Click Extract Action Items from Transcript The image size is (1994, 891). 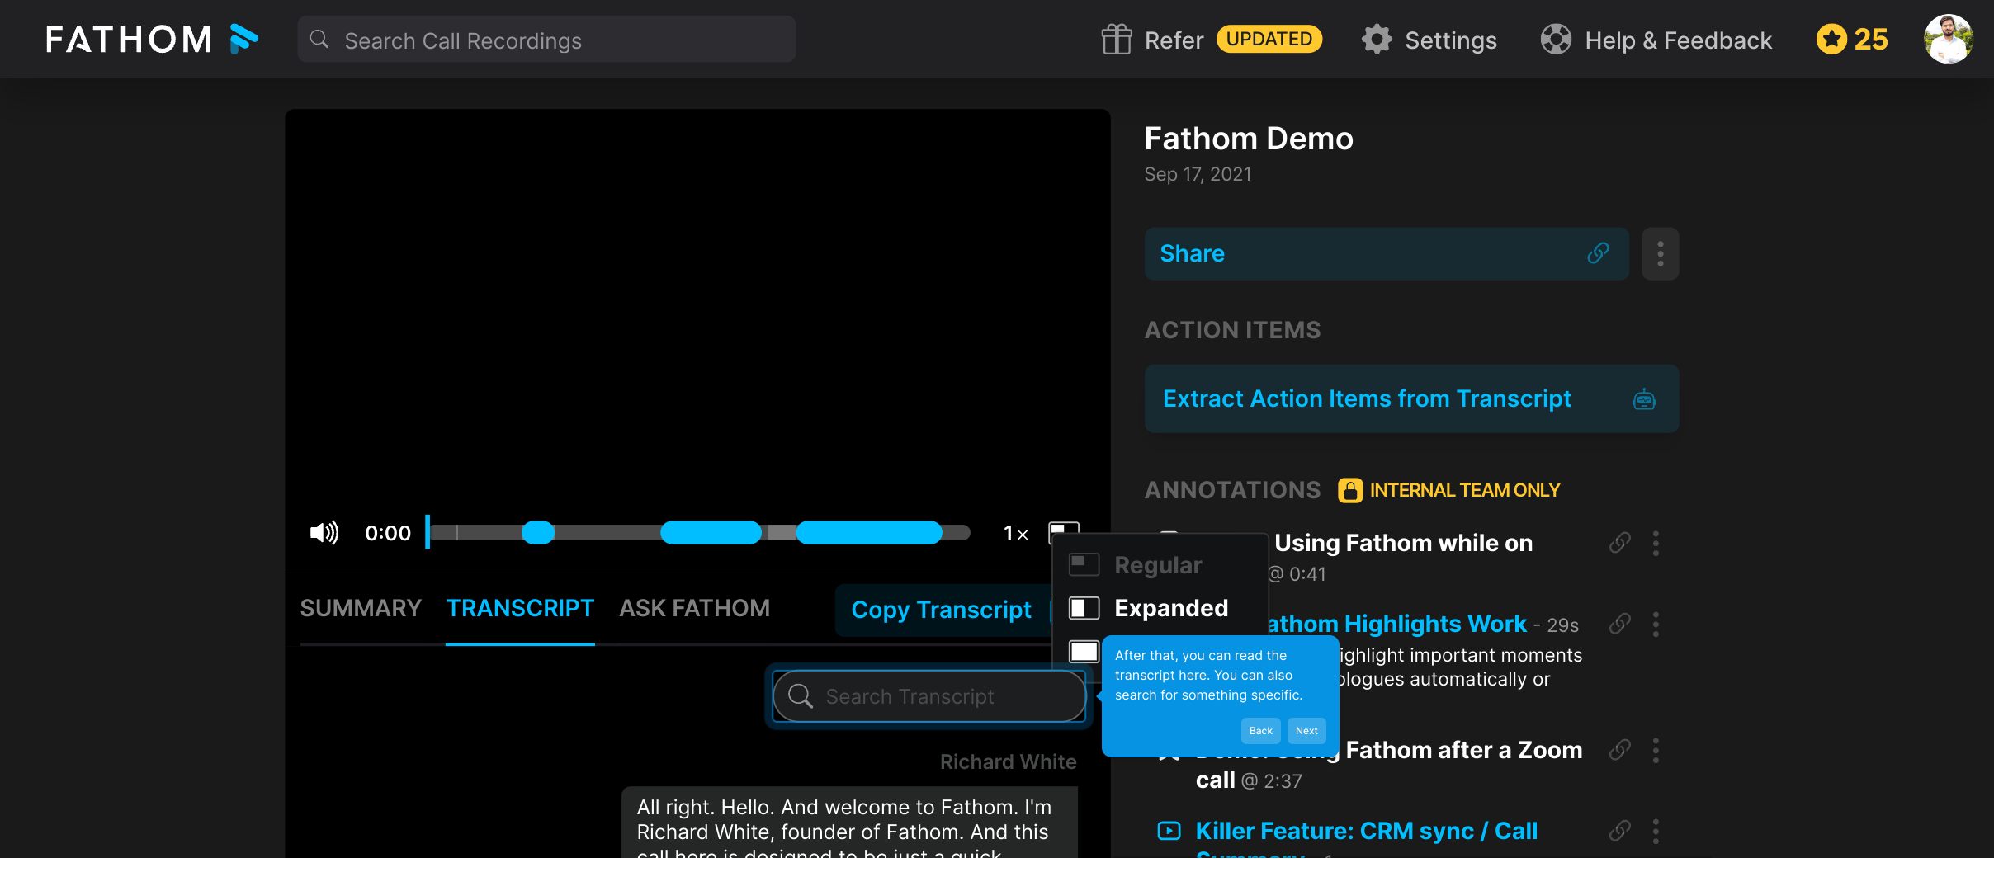coord(1411,398)
